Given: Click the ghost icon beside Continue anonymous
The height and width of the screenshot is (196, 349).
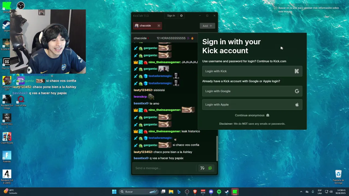Looking at the screenshot, I should [x=268, y=115].
